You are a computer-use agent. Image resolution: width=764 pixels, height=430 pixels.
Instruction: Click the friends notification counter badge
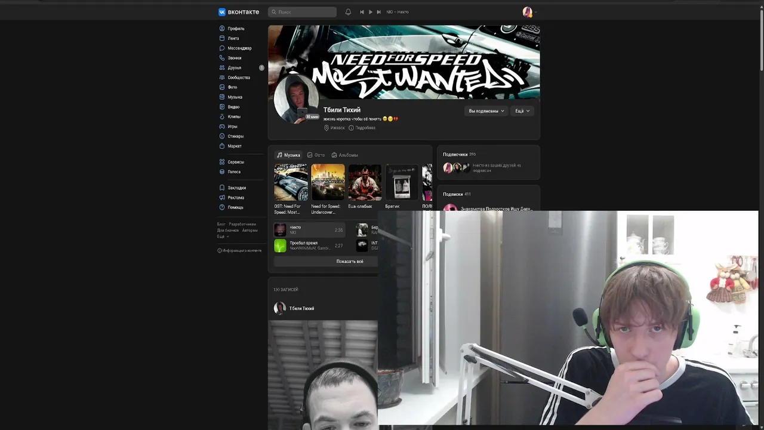(x=261, y=67)
